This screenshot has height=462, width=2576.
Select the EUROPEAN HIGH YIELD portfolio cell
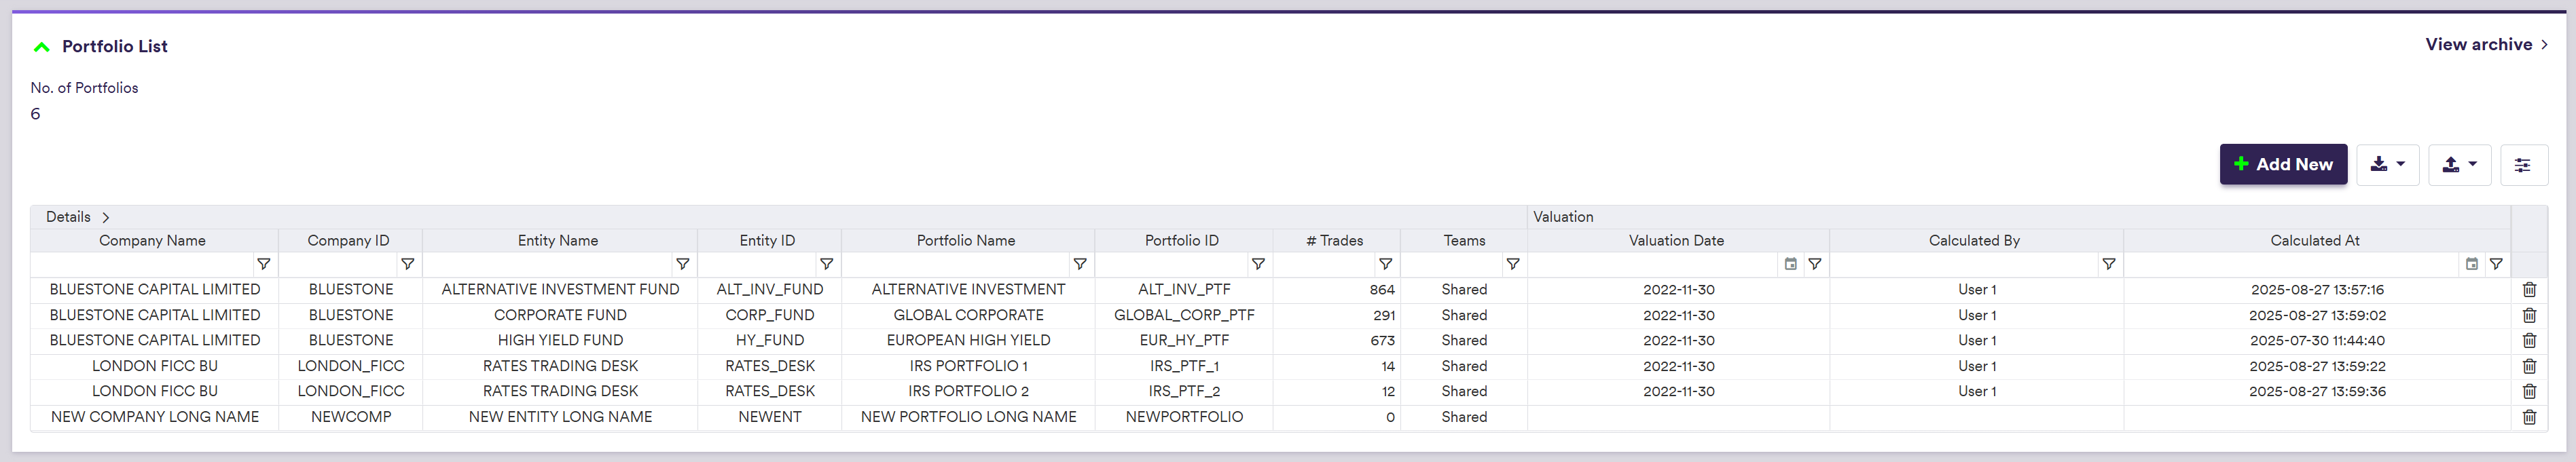click(967, 341)
